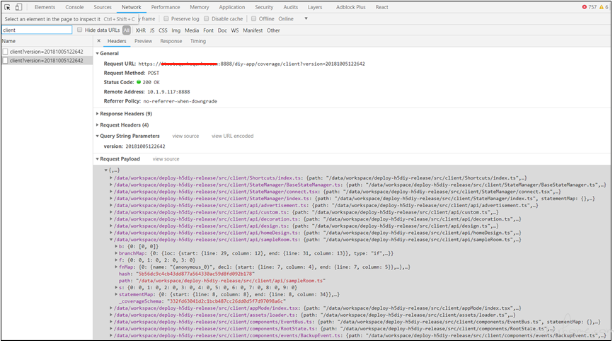
Task: Open the Security tab
Action: [x=264, y=7]
